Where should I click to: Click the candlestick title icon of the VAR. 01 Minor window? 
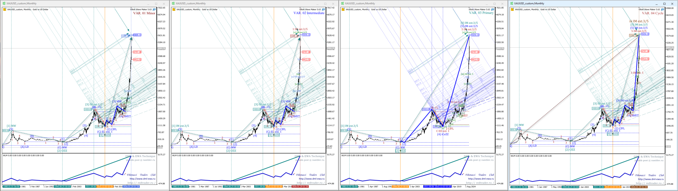(x=4, y=3)
